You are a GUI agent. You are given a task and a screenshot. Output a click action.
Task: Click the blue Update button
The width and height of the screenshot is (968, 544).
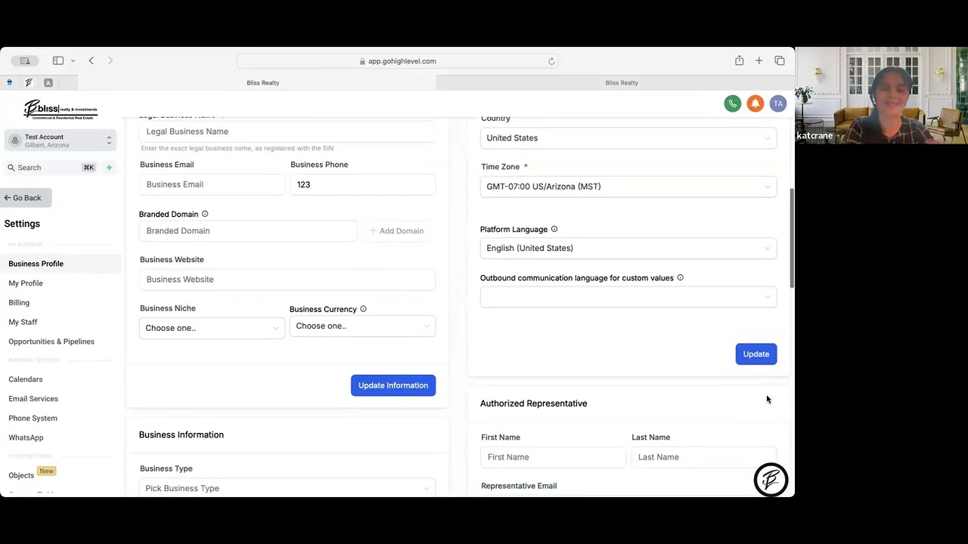tap(755, 354)
